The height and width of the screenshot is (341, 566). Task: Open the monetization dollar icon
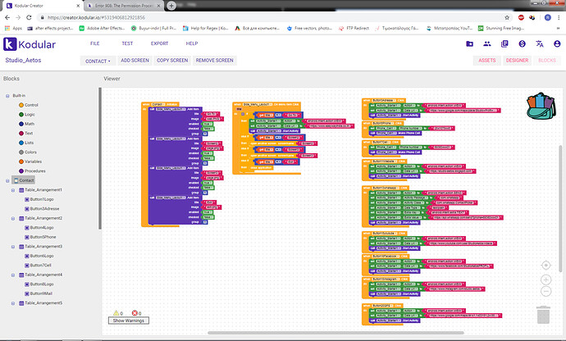(522, 43)
